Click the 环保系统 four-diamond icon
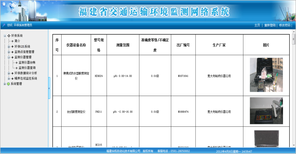Viewport: 296px width, 154px height. (x=9, y=36)
